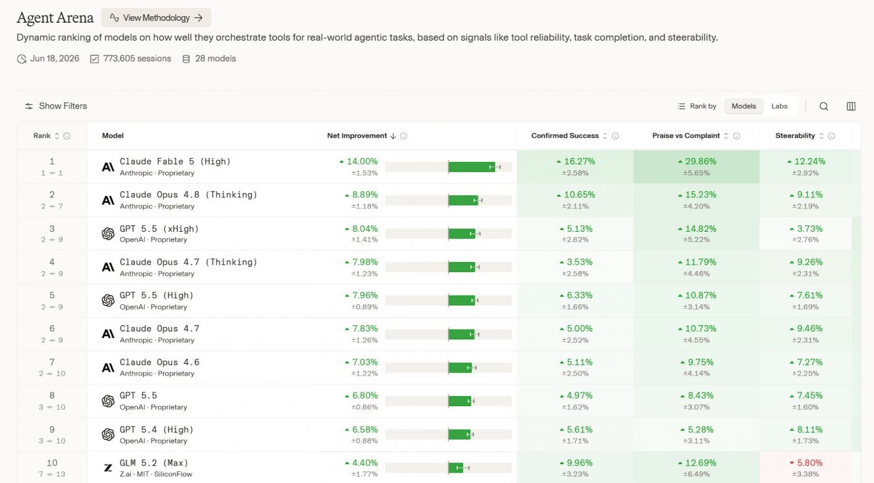Viewport: 874px width, 483px height.
Task: Open the column layout icon
Action: coord(851,106)
